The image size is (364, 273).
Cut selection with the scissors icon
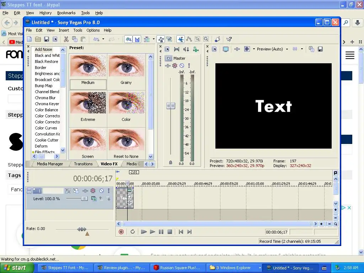tap(66, 39)
